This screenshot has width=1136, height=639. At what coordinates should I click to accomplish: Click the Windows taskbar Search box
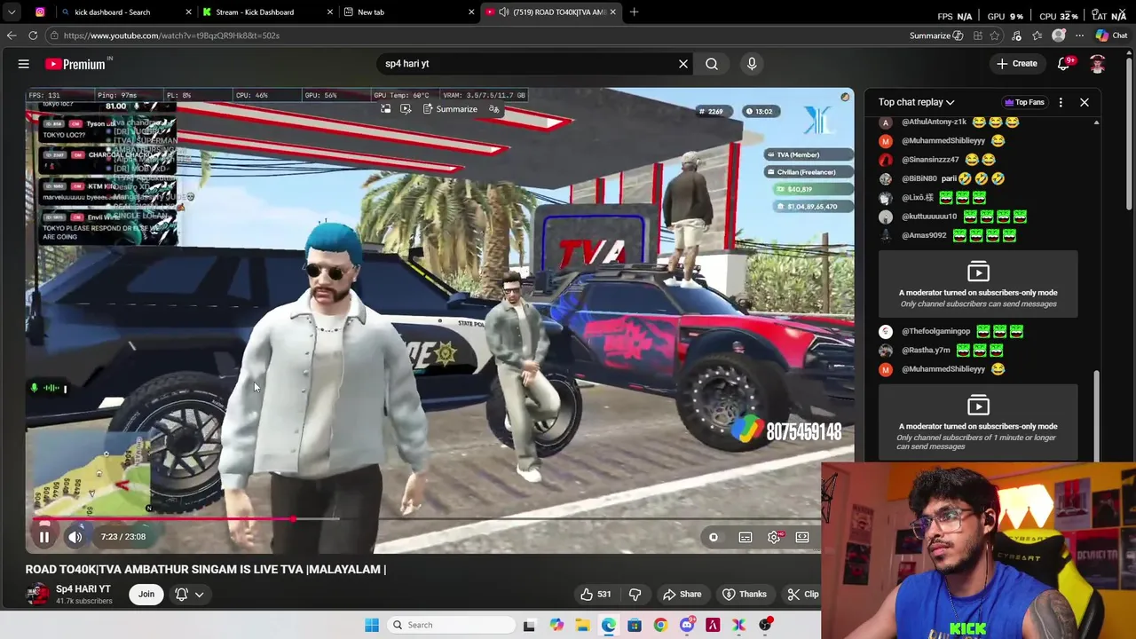(449, 625)
